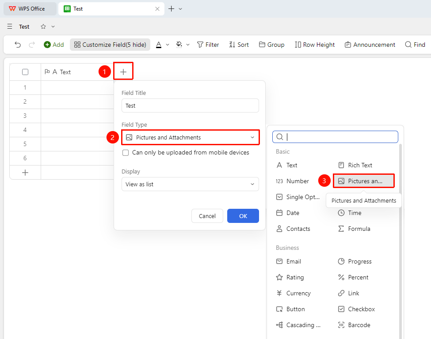Image resolution: width=431 pixels, height=339 pixels.
Task: Expand the new tab dropdown arrow
Action: (x=180, y=9)
